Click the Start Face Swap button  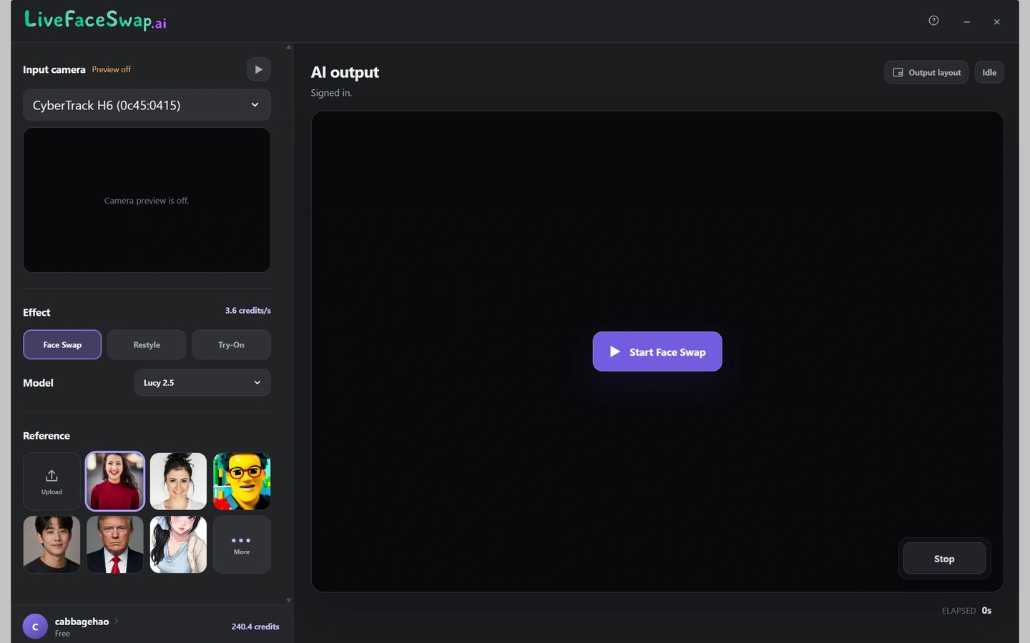(x=657, y=352)
